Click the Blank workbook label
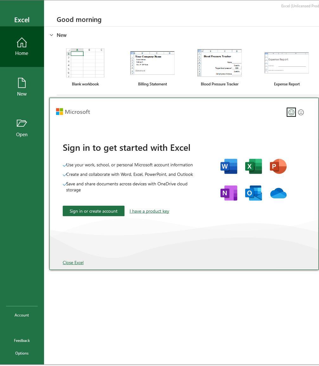 pyautogui.click(x=85, y=84)
